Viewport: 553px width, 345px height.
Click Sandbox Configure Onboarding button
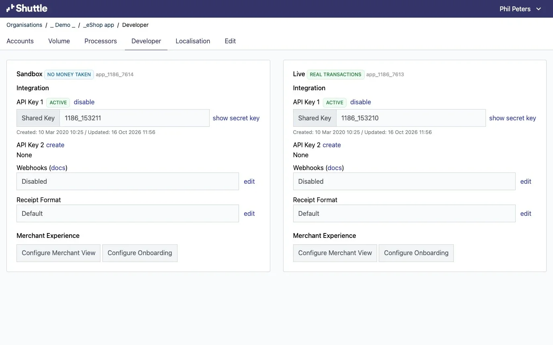tap(140, 253)
